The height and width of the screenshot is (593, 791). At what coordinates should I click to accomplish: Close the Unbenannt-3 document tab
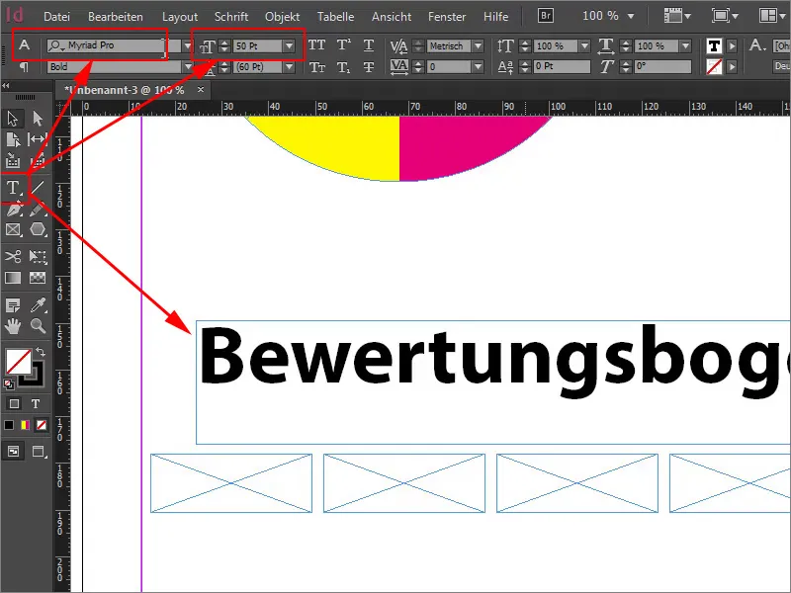201,90
